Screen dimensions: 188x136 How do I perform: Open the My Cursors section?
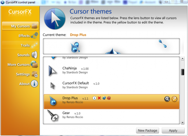point(20,26)
